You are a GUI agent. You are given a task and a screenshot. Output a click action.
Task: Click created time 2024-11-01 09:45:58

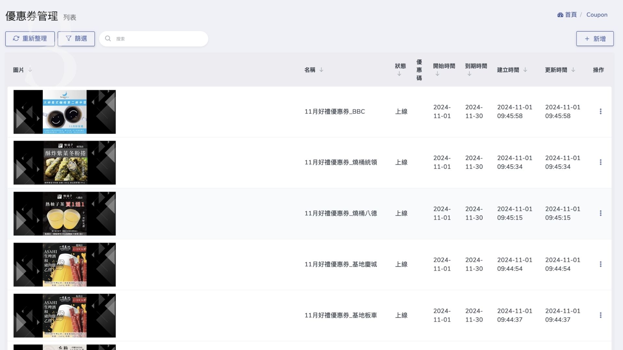(x=515, y=111)
